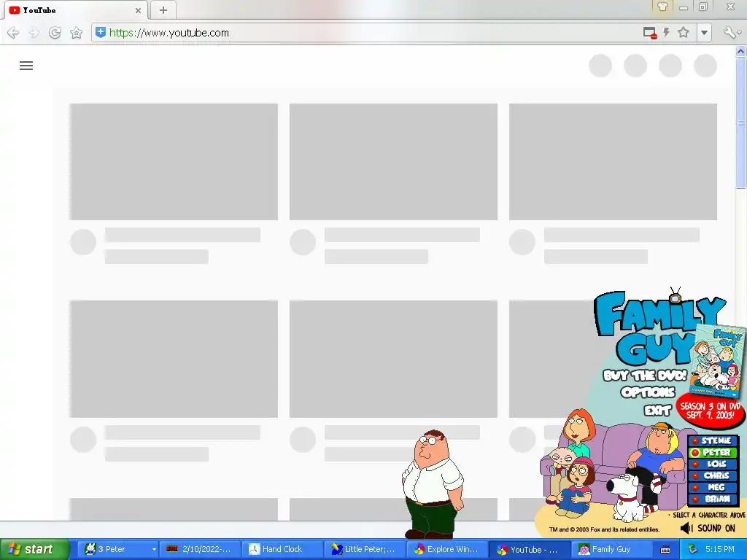
Task: Switch to Hand Clock taskbar window
Action: point(282,549)
